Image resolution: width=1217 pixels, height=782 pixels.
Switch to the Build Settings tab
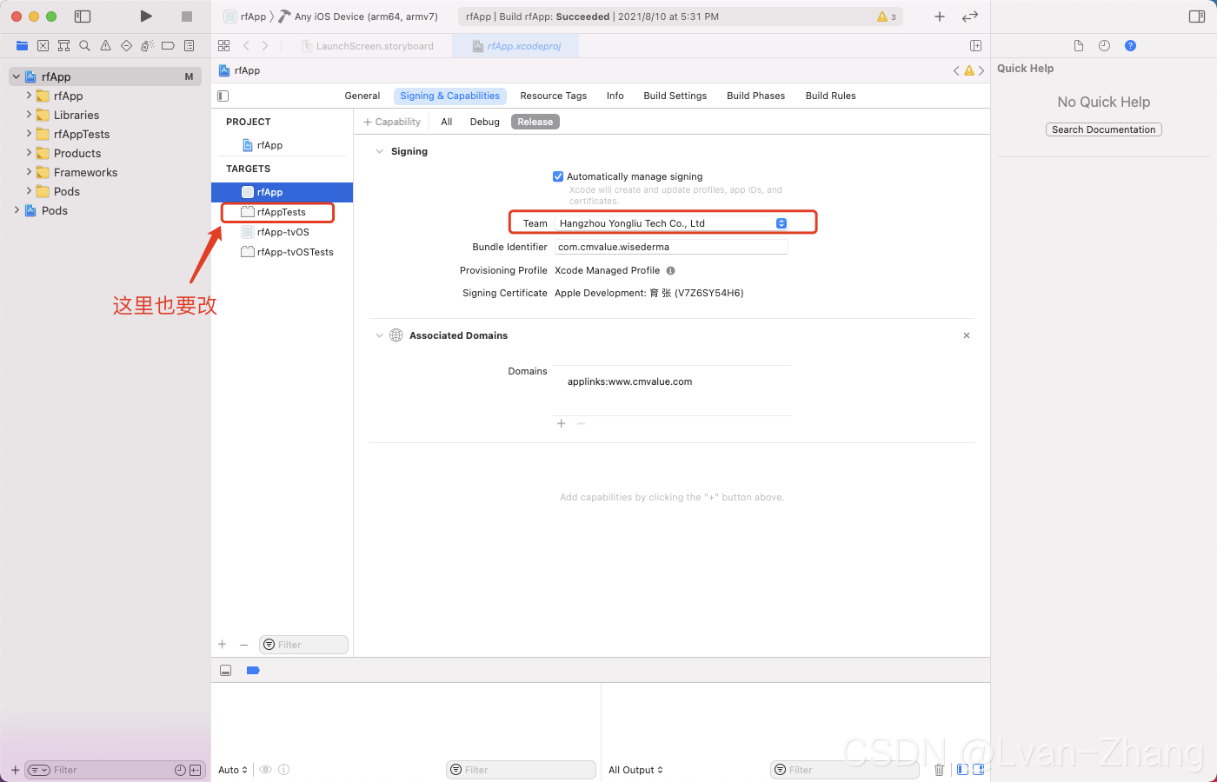pos(675,96)
